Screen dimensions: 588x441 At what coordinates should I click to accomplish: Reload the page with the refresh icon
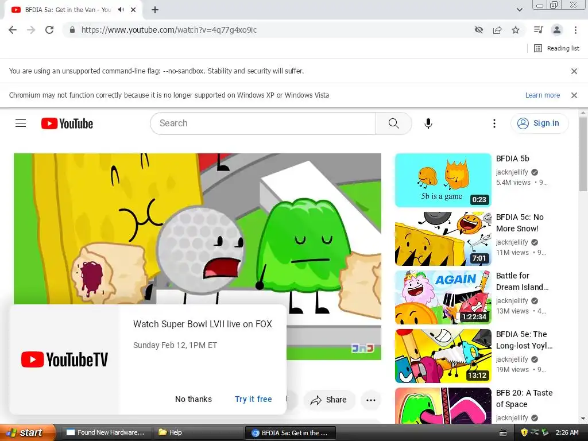click(49, 30)
